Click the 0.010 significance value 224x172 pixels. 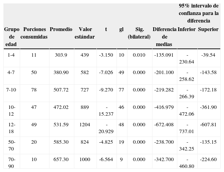[x=139, y=55]
